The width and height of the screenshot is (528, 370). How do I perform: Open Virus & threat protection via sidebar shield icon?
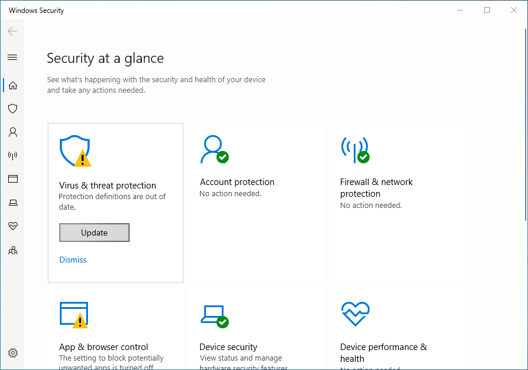13,109
